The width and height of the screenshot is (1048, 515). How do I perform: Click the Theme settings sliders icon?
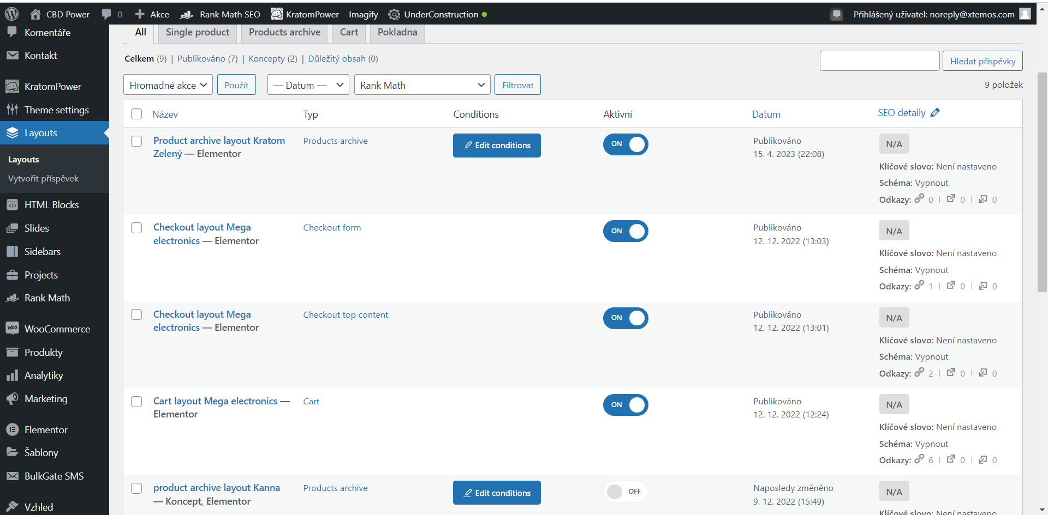[12, 110]
